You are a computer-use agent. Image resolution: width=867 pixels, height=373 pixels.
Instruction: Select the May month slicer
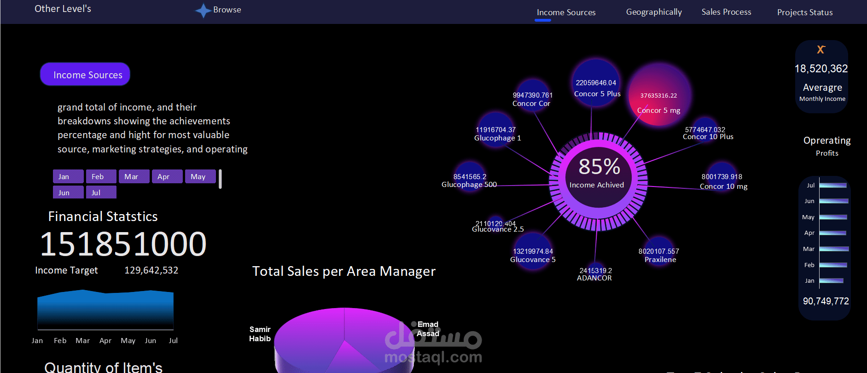pos(200,176)
